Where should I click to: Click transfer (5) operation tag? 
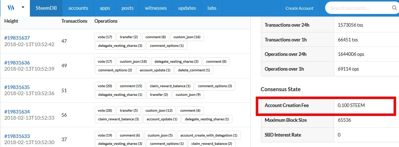pyautogui.click(x=129, y=110)
